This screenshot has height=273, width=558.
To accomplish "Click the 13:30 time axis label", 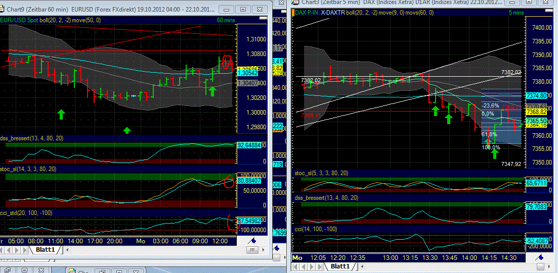I will coord(430,257).
